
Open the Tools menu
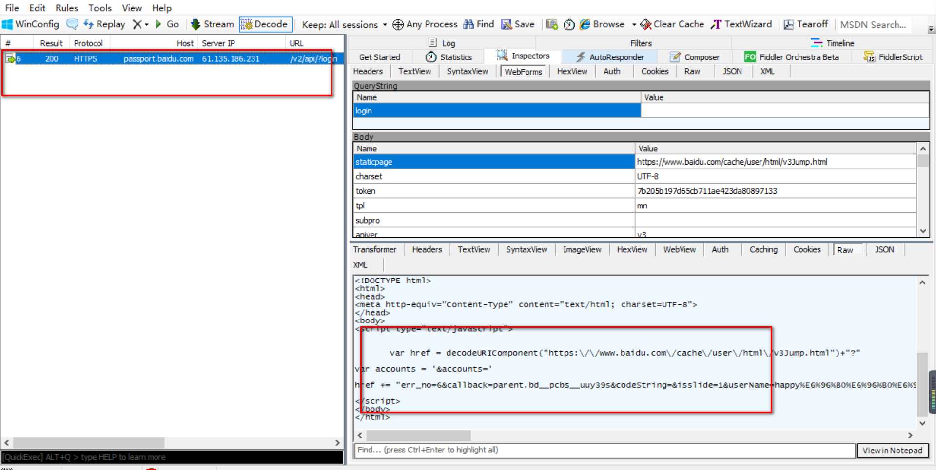coord(100,8)
